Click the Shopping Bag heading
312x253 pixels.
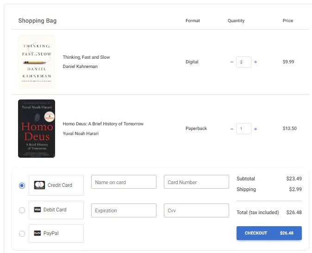click(x=37, y=21)
